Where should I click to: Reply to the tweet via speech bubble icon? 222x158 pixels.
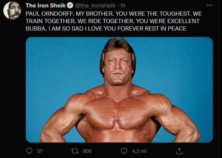[29, 151]
